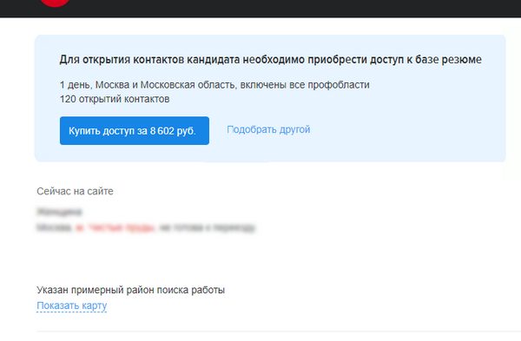Click the 'Сейчас на сайте' status text
This screenshot has height=341, width=521.
click(x=75, y=191)
